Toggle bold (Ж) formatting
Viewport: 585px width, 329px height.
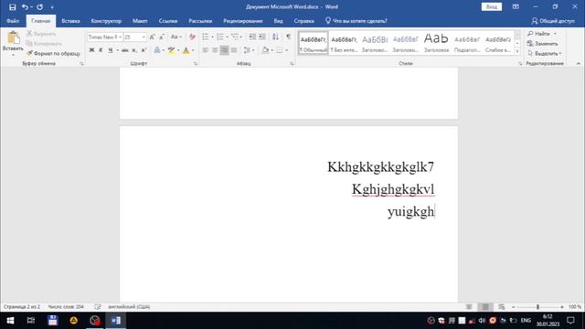[x=91, y=50]
